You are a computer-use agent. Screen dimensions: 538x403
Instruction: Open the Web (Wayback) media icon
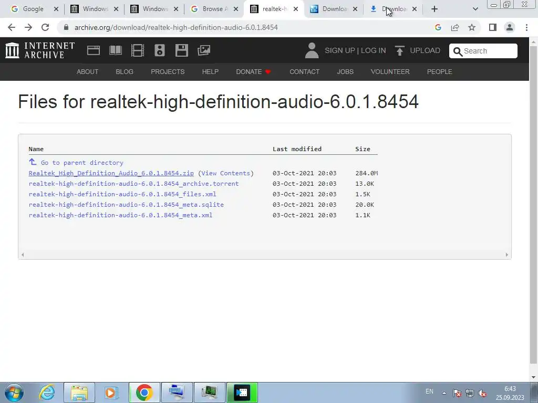click(x=94, y=50)
